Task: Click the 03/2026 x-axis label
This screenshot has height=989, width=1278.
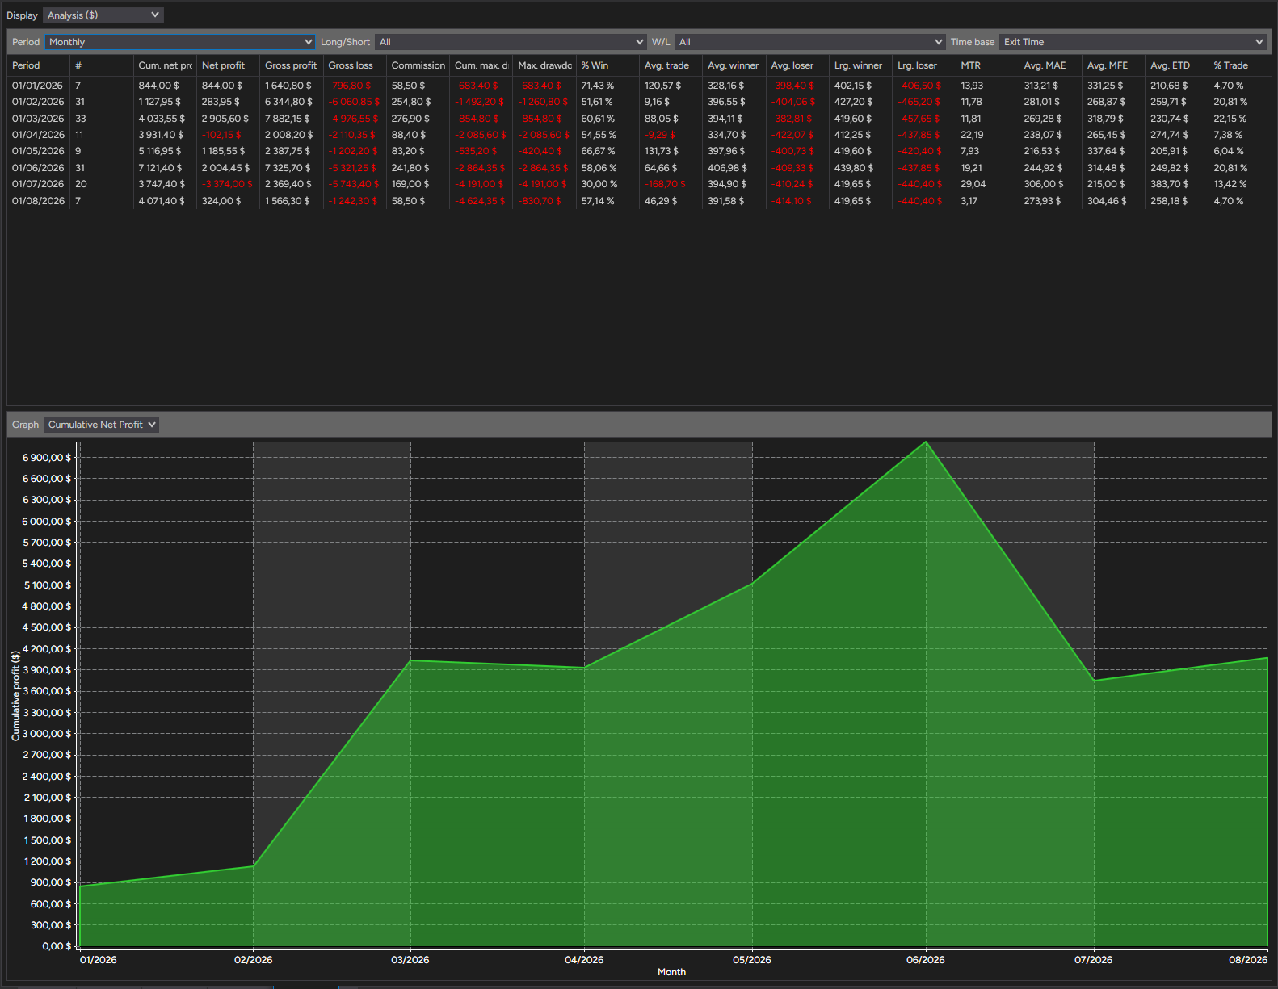Action: click(410, 960)
